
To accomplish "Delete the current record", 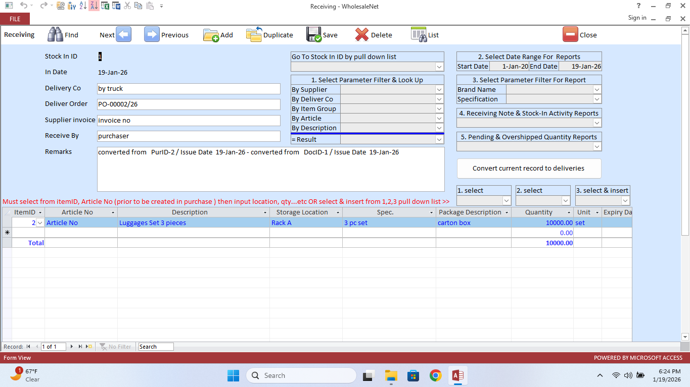I will point(375,35).
